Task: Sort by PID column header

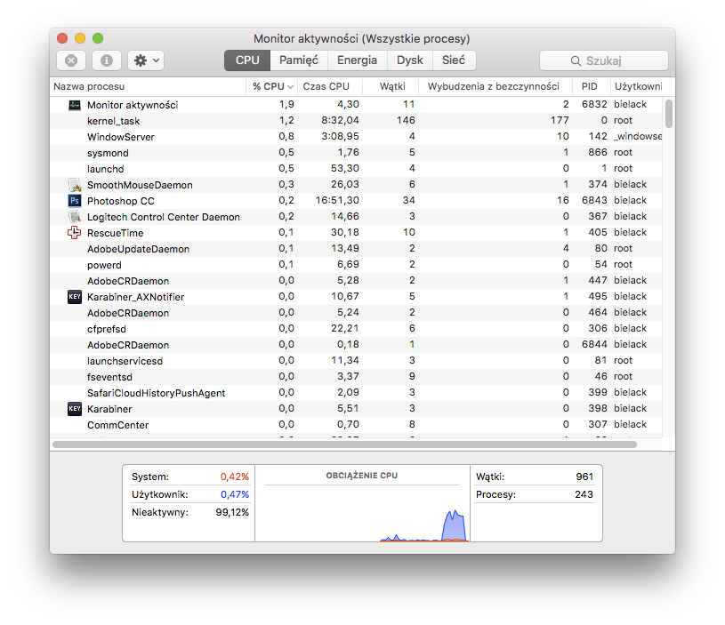Action: coord(590,86)
